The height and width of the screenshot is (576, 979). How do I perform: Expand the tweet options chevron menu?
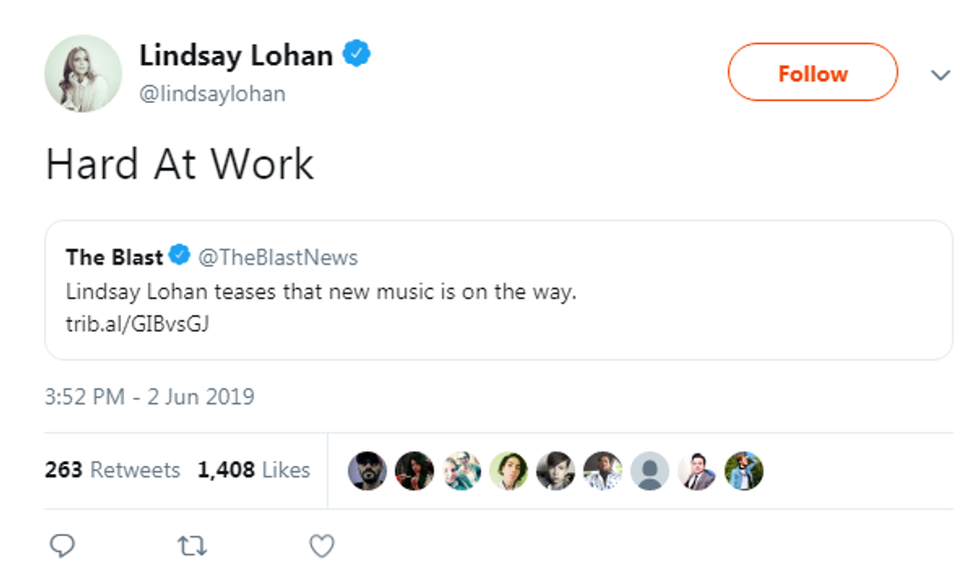pos(940,75)
